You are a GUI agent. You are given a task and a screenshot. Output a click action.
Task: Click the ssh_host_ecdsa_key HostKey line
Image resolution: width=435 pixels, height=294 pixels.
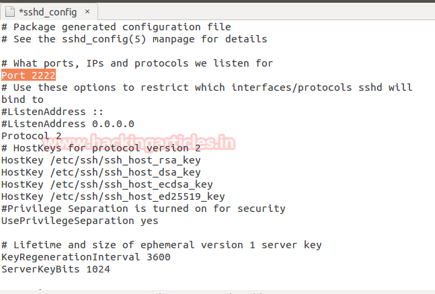(x=107, y=184)
